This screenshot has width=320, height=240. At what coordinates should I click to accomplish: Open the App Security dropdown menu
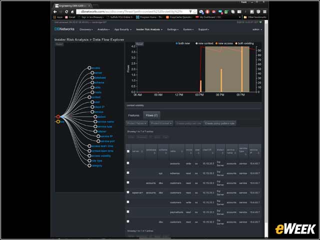[x=122, y=29]
